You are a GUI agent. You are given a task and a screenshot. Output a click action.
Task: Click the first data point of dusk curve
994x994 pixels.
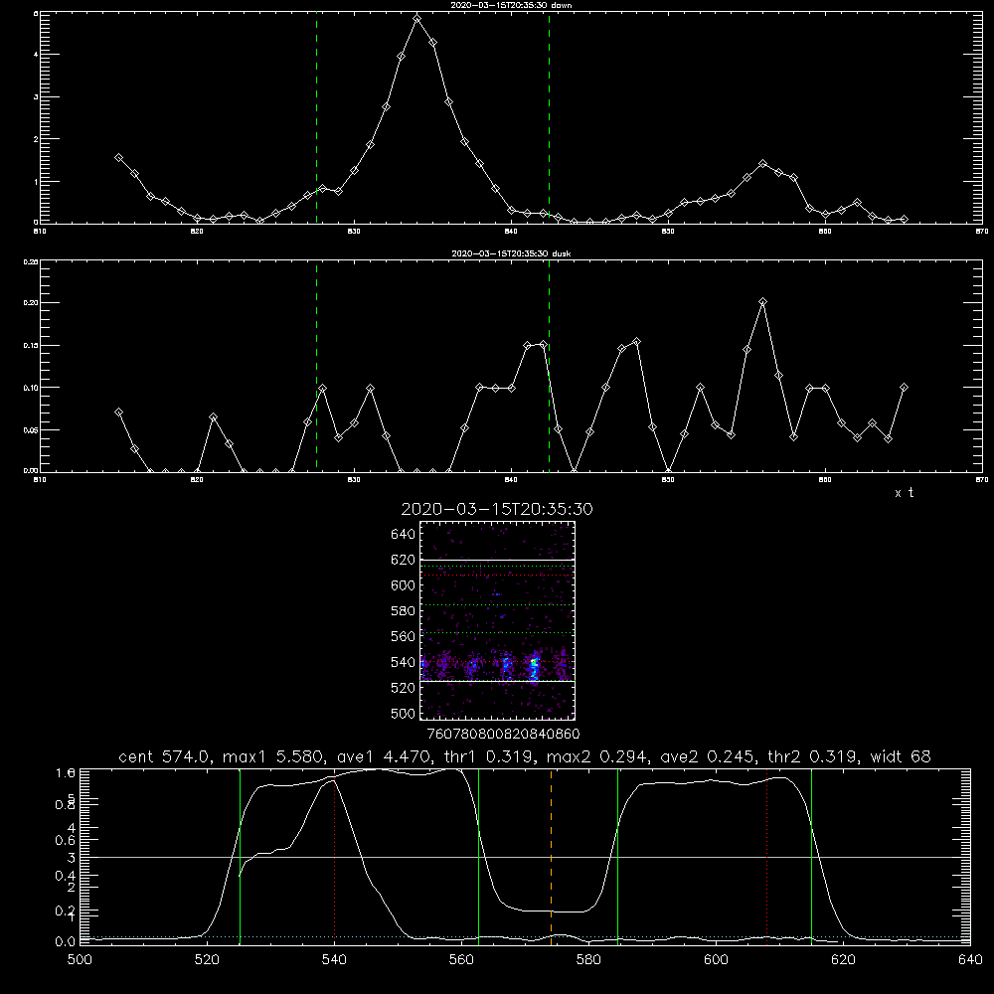point(118,413)
